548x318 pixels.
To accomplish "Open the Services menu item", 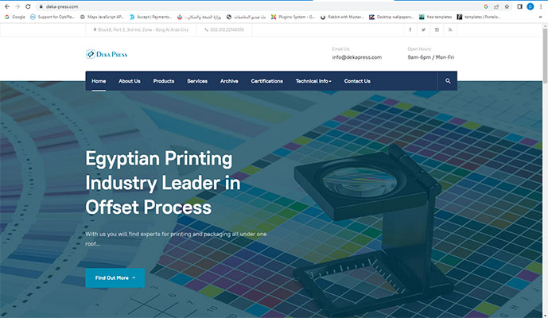I will click(x=197, y=81).
